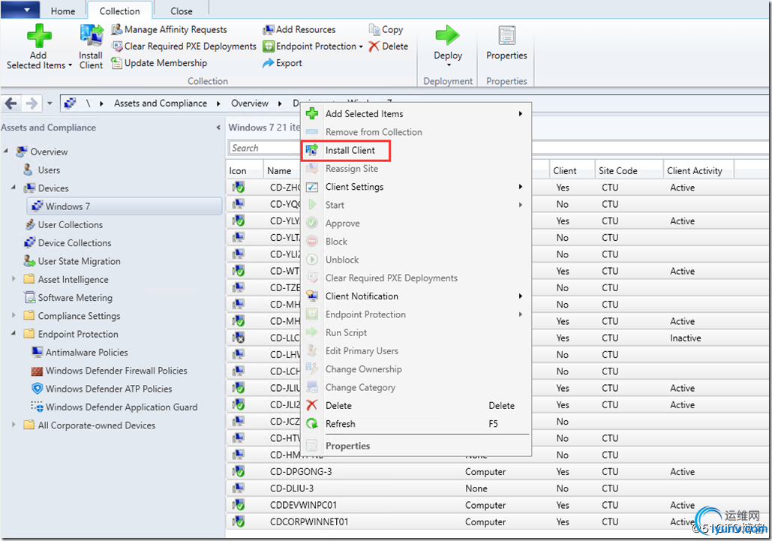Click Manage Affinity Requests in ribbon
Viewport: 772px width, 541px height.
176,30
